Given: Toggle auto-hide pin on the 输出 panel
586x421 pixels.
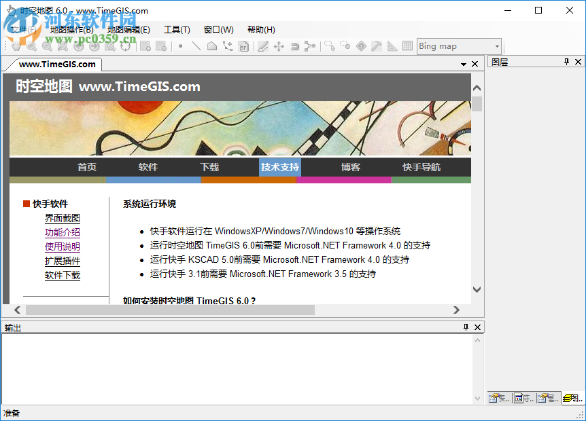Looking at the screenshot, I should [466, 327].
